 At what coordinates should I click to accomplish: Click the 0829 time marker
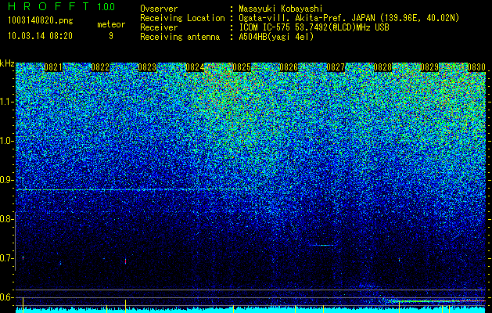click(x=429, y=67)
